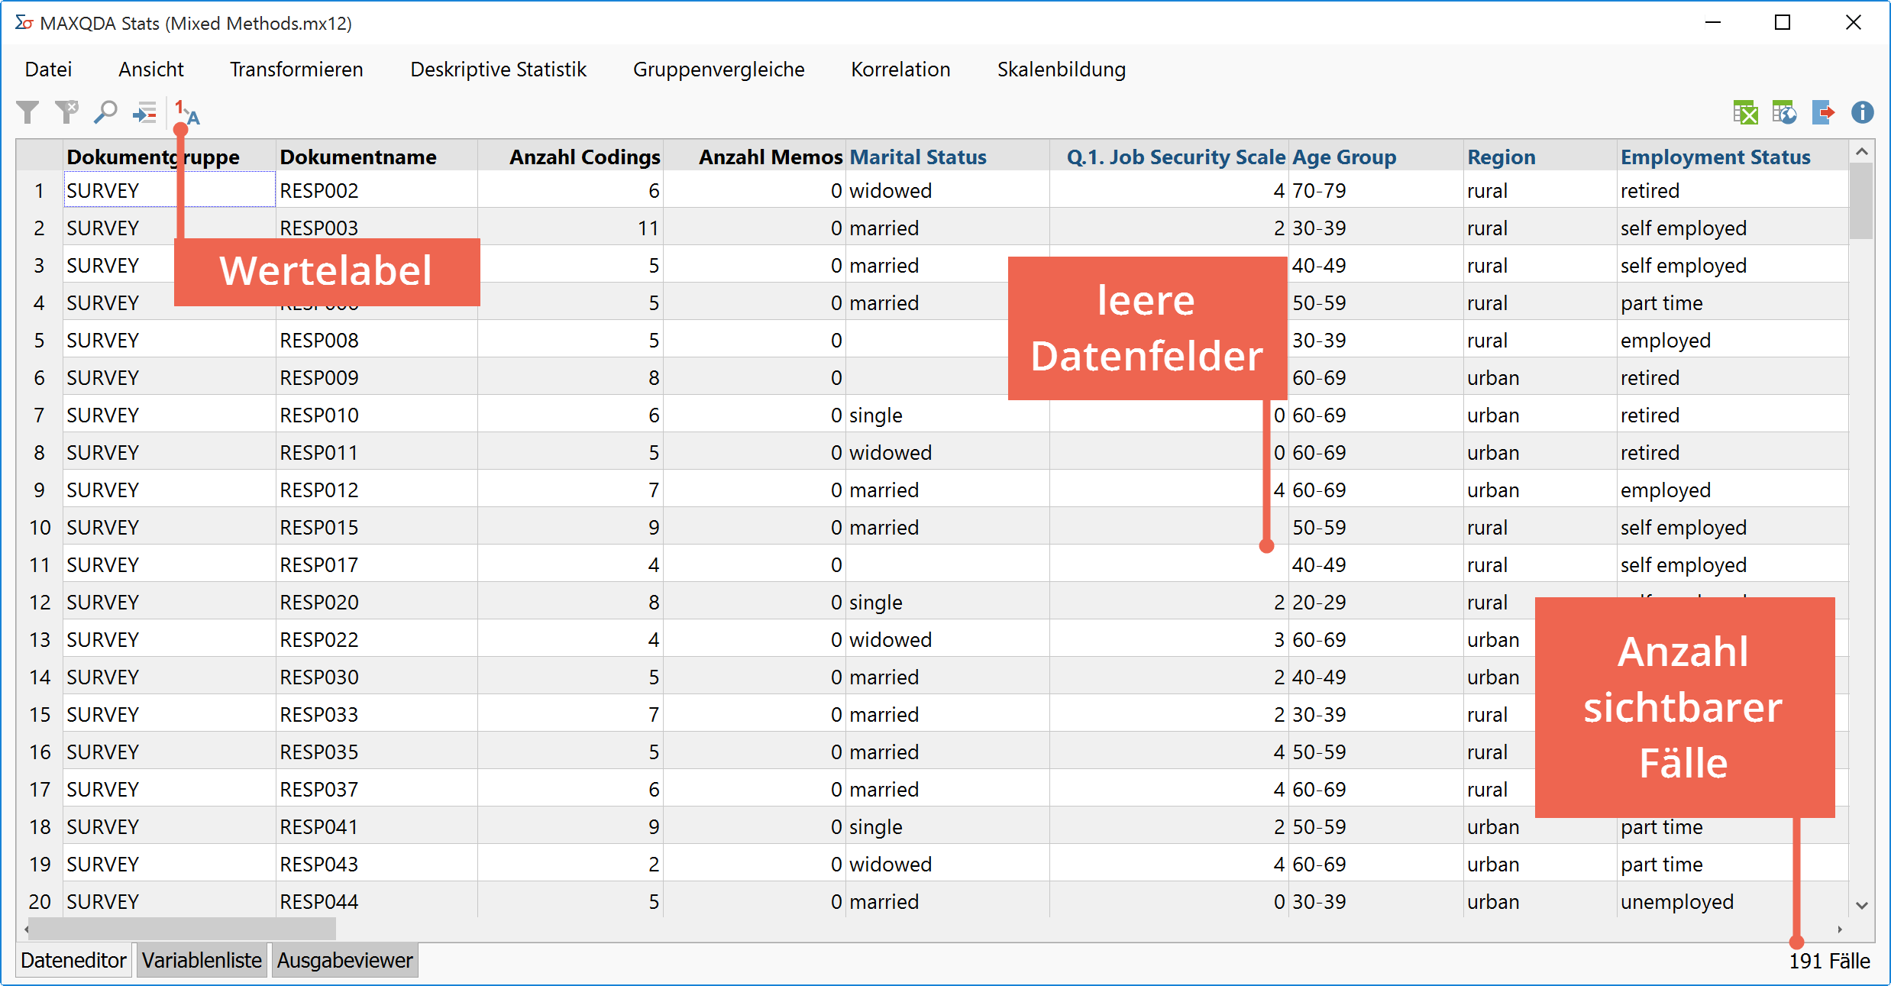Screen dimensions: 1891x986
Task: Click the Dokumentname column header
Action: click(x=377, y=157)
